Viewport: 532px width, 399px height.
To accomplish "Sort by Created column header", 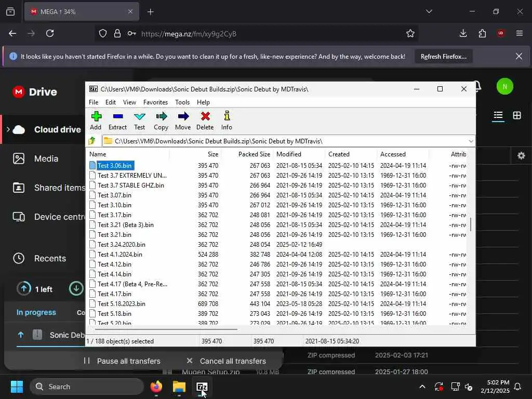I will (351, 154).
